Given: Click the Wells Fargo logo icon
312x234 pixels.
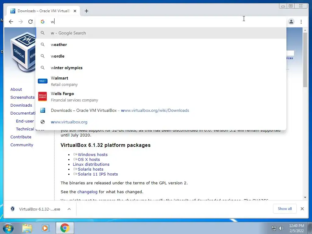Looking at the screenshot, I should click(43, 97).
